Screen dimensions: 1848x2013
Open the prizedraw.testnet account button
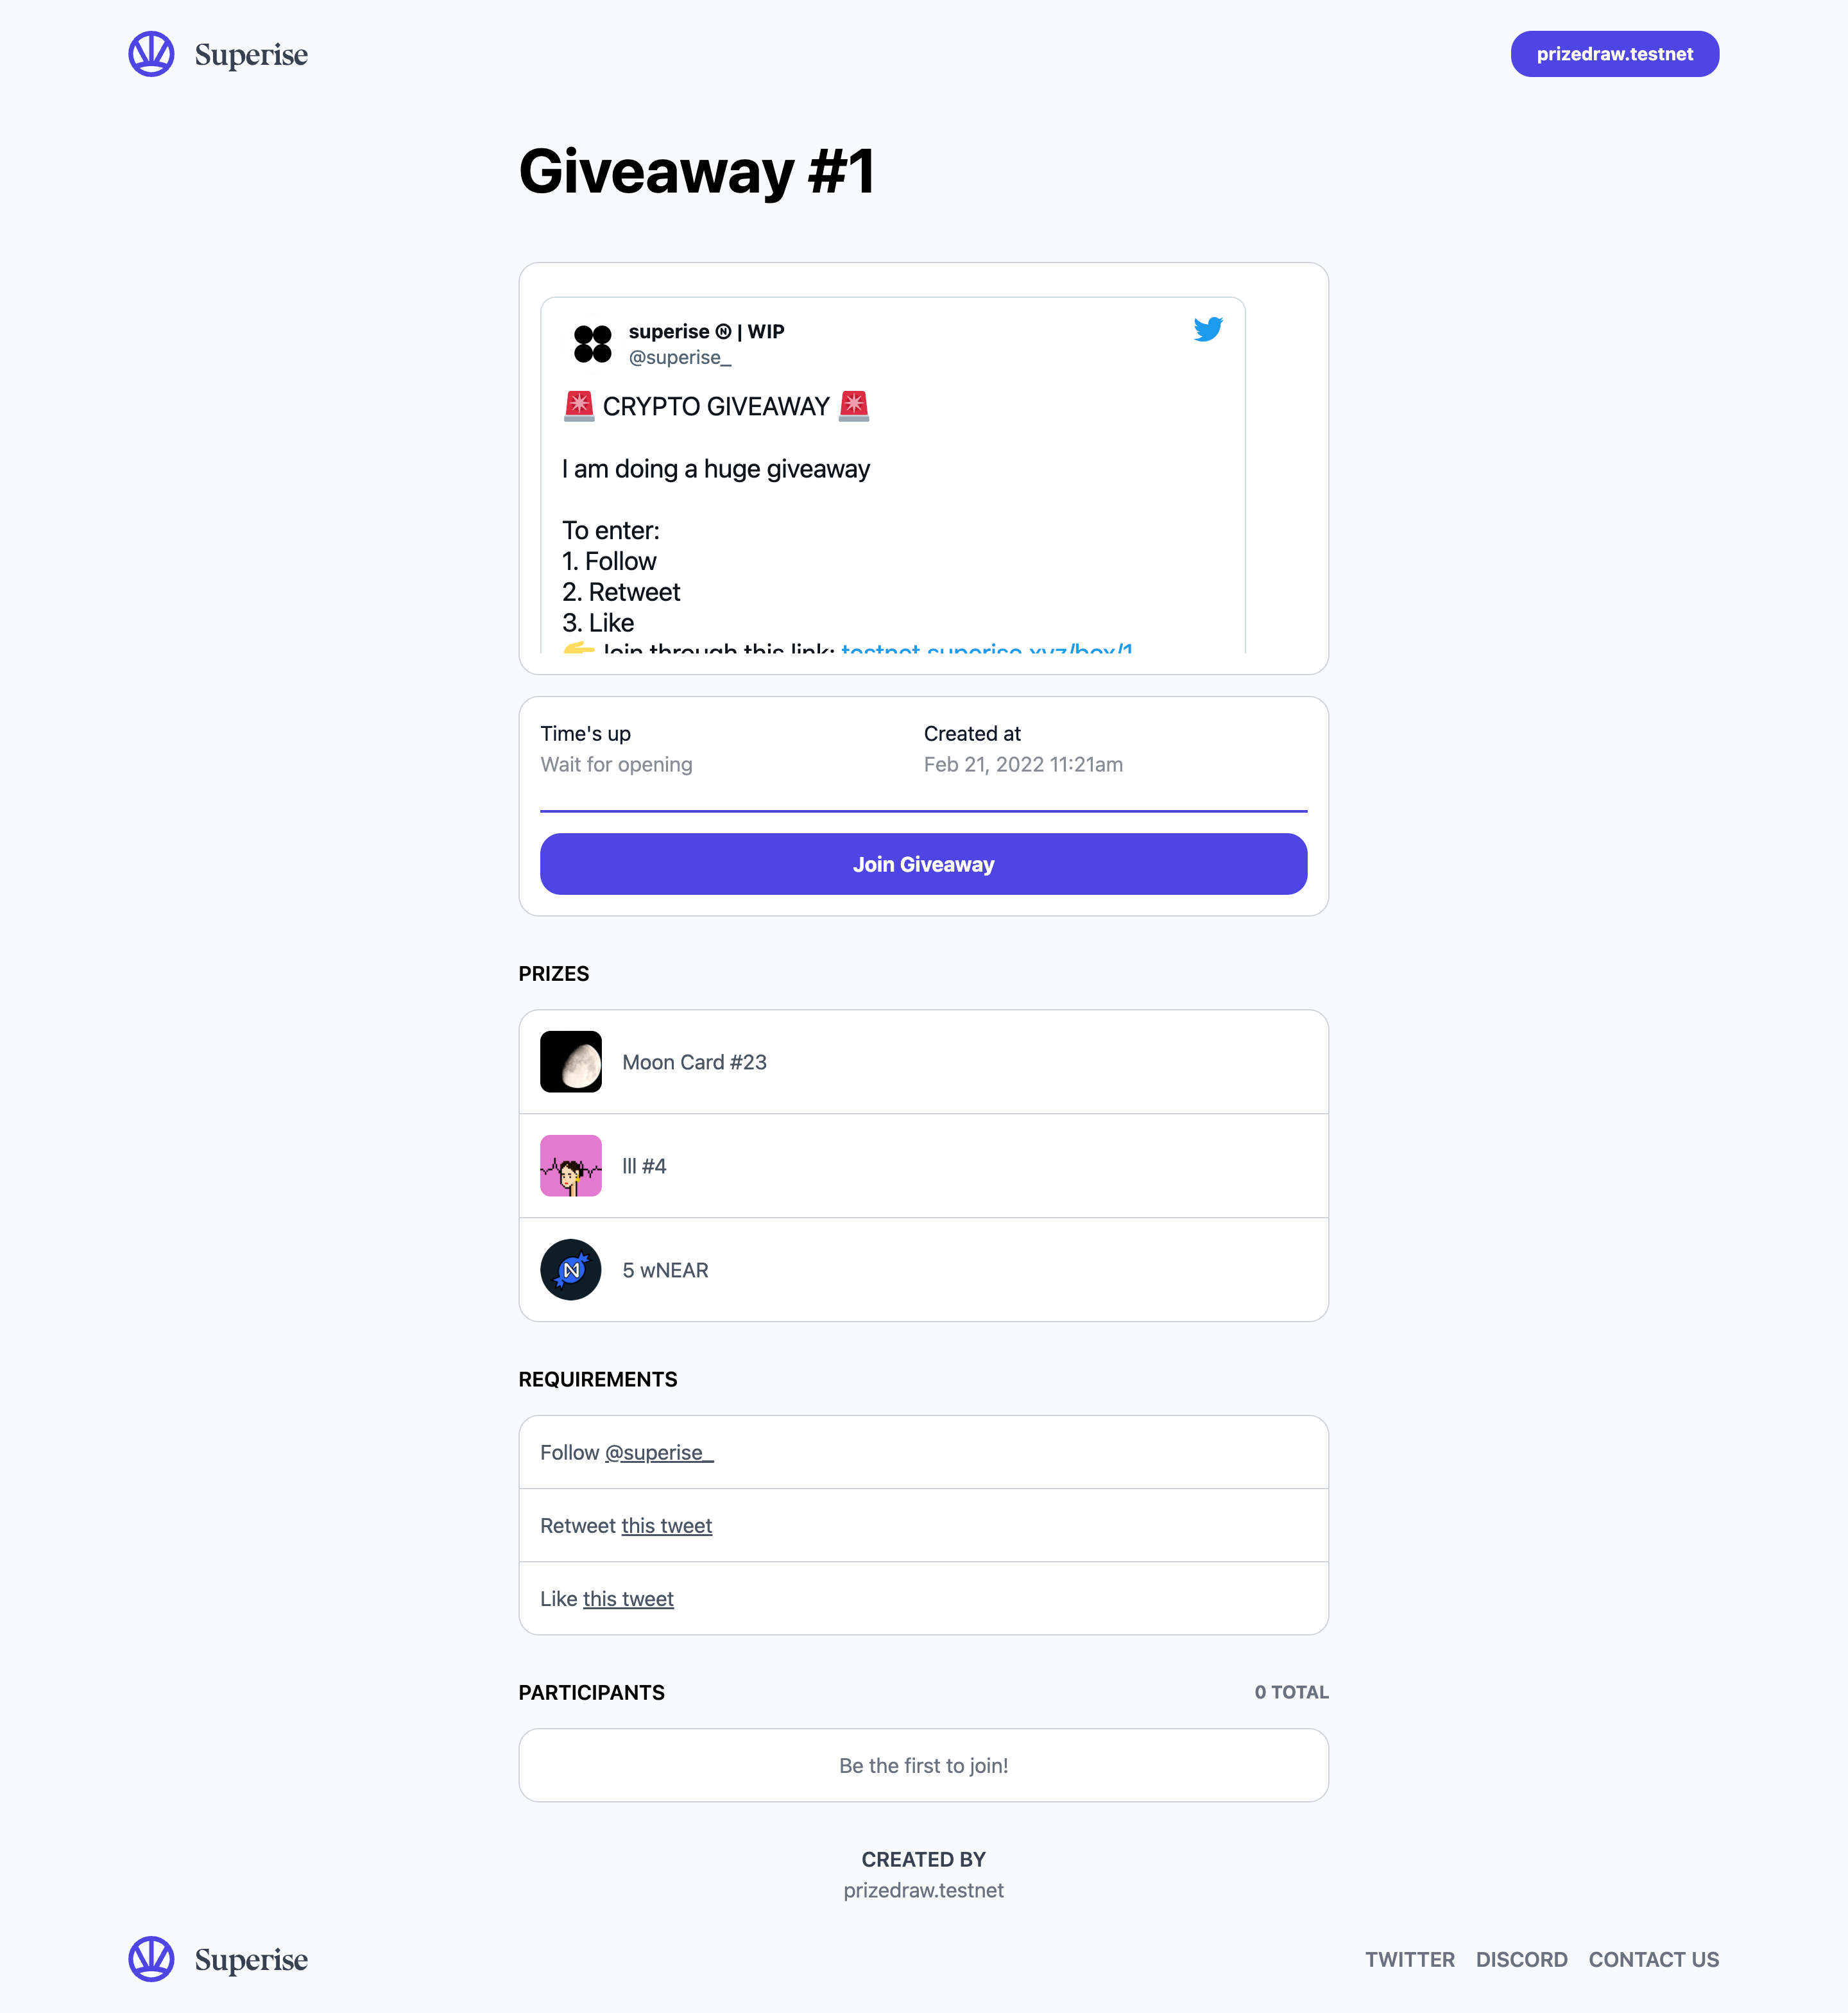pyautogui.click(x=1615, y=54)
